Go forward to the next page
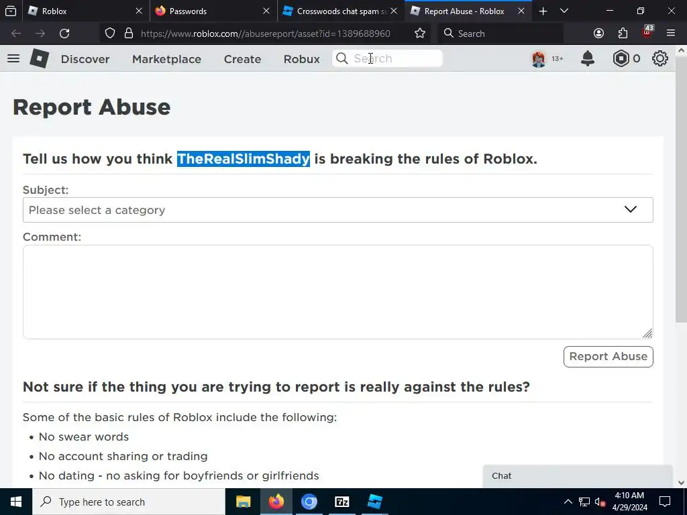687x515 pixels. point(40,34)
